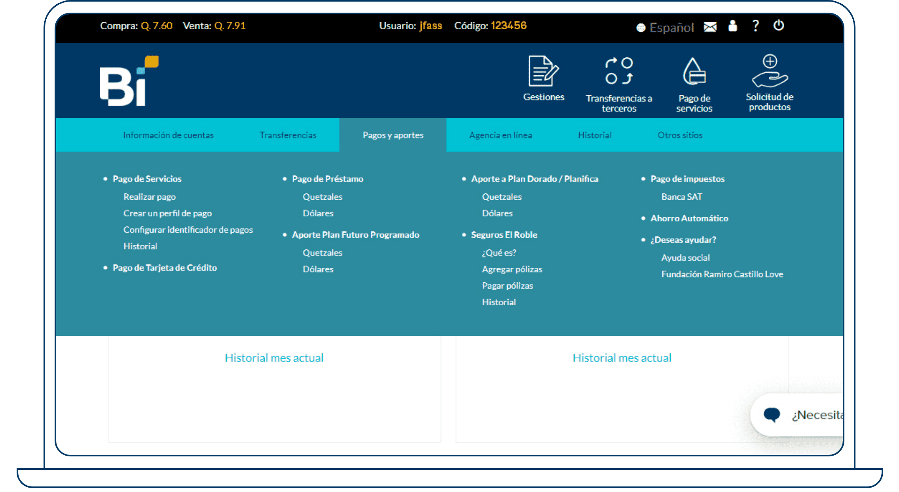The height and width of the screenshot is (492, 899).
Task: Click left Historial mes actual link
Action: point(274,358)
